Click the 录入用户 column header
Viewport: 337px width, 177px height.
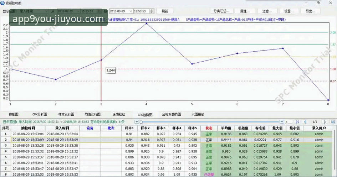coord(319,128)
